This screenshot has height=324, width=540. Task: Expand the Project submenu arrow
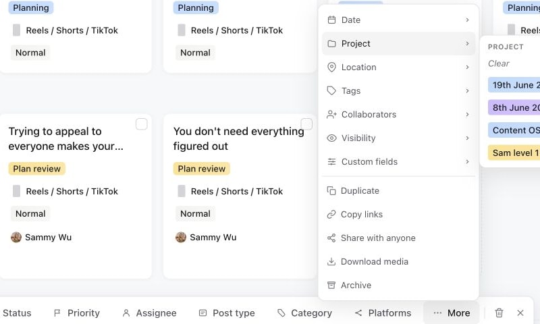pos(467,44)
